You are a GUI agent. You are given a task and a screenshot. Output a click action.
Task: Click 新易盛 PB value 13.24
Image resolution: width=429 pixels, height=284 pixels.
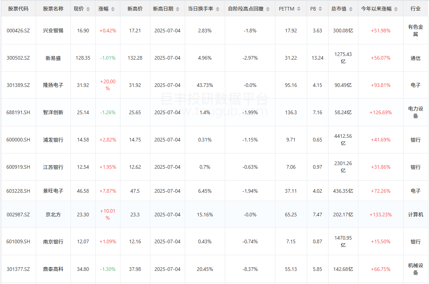click(317, 58)
